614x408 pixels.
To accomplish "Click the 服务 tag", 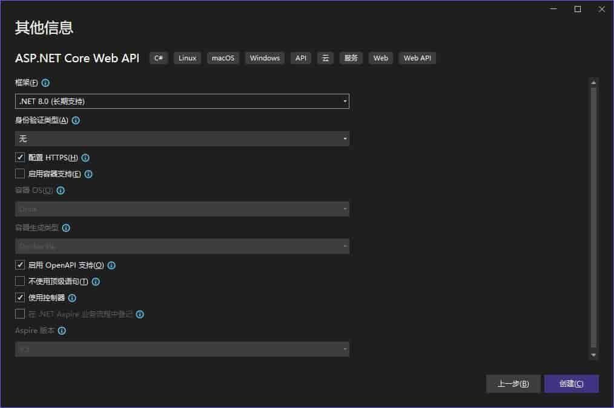I will click(351, 58).
